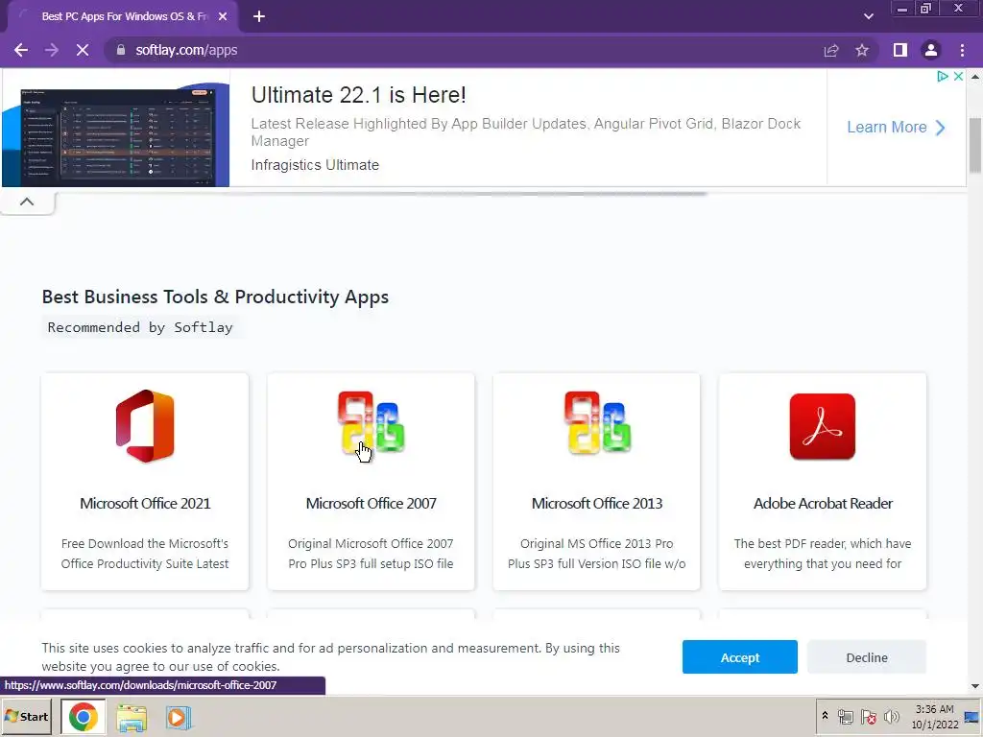This screenshot has width=983, height=737.
Task: Click the AdChoices triangle icon
Action: (943, 77)
